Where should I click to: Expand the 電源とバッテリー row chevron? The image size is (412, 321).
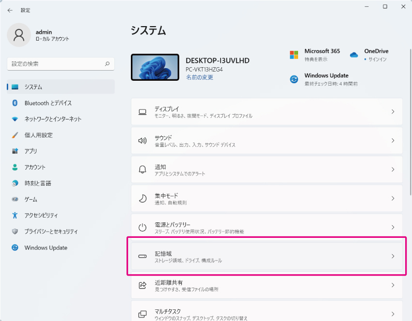393,228
